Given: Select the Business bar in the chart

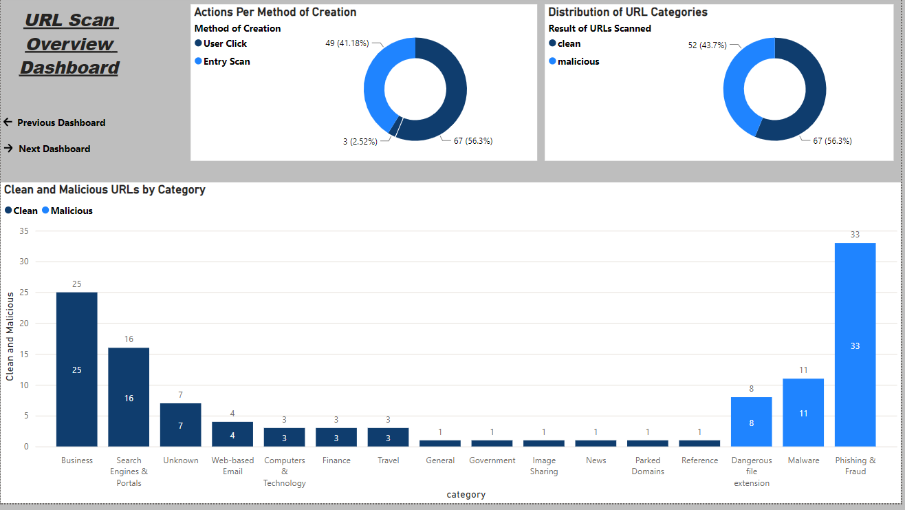Looking at the screenshot, I should pos(76,370).
